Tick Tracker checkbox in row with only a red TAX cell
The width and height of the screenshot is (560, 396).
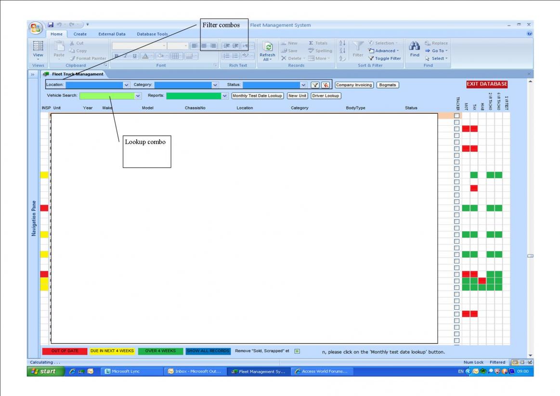coord(457,188)
